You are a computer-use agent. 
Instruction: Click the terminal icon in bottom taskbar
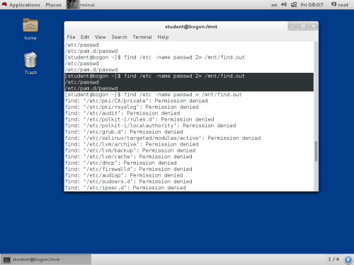tap(7, 259)
